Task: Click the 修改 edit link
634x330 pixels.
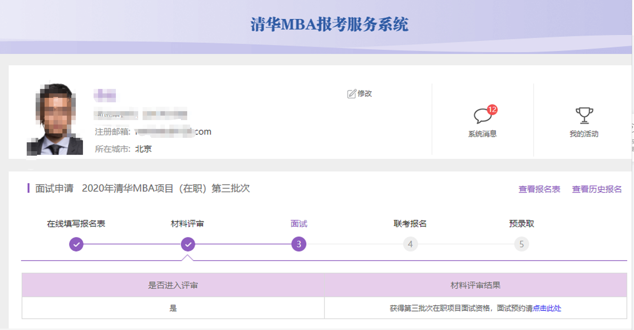Action: pyautogui.click(x=365, y=94)
